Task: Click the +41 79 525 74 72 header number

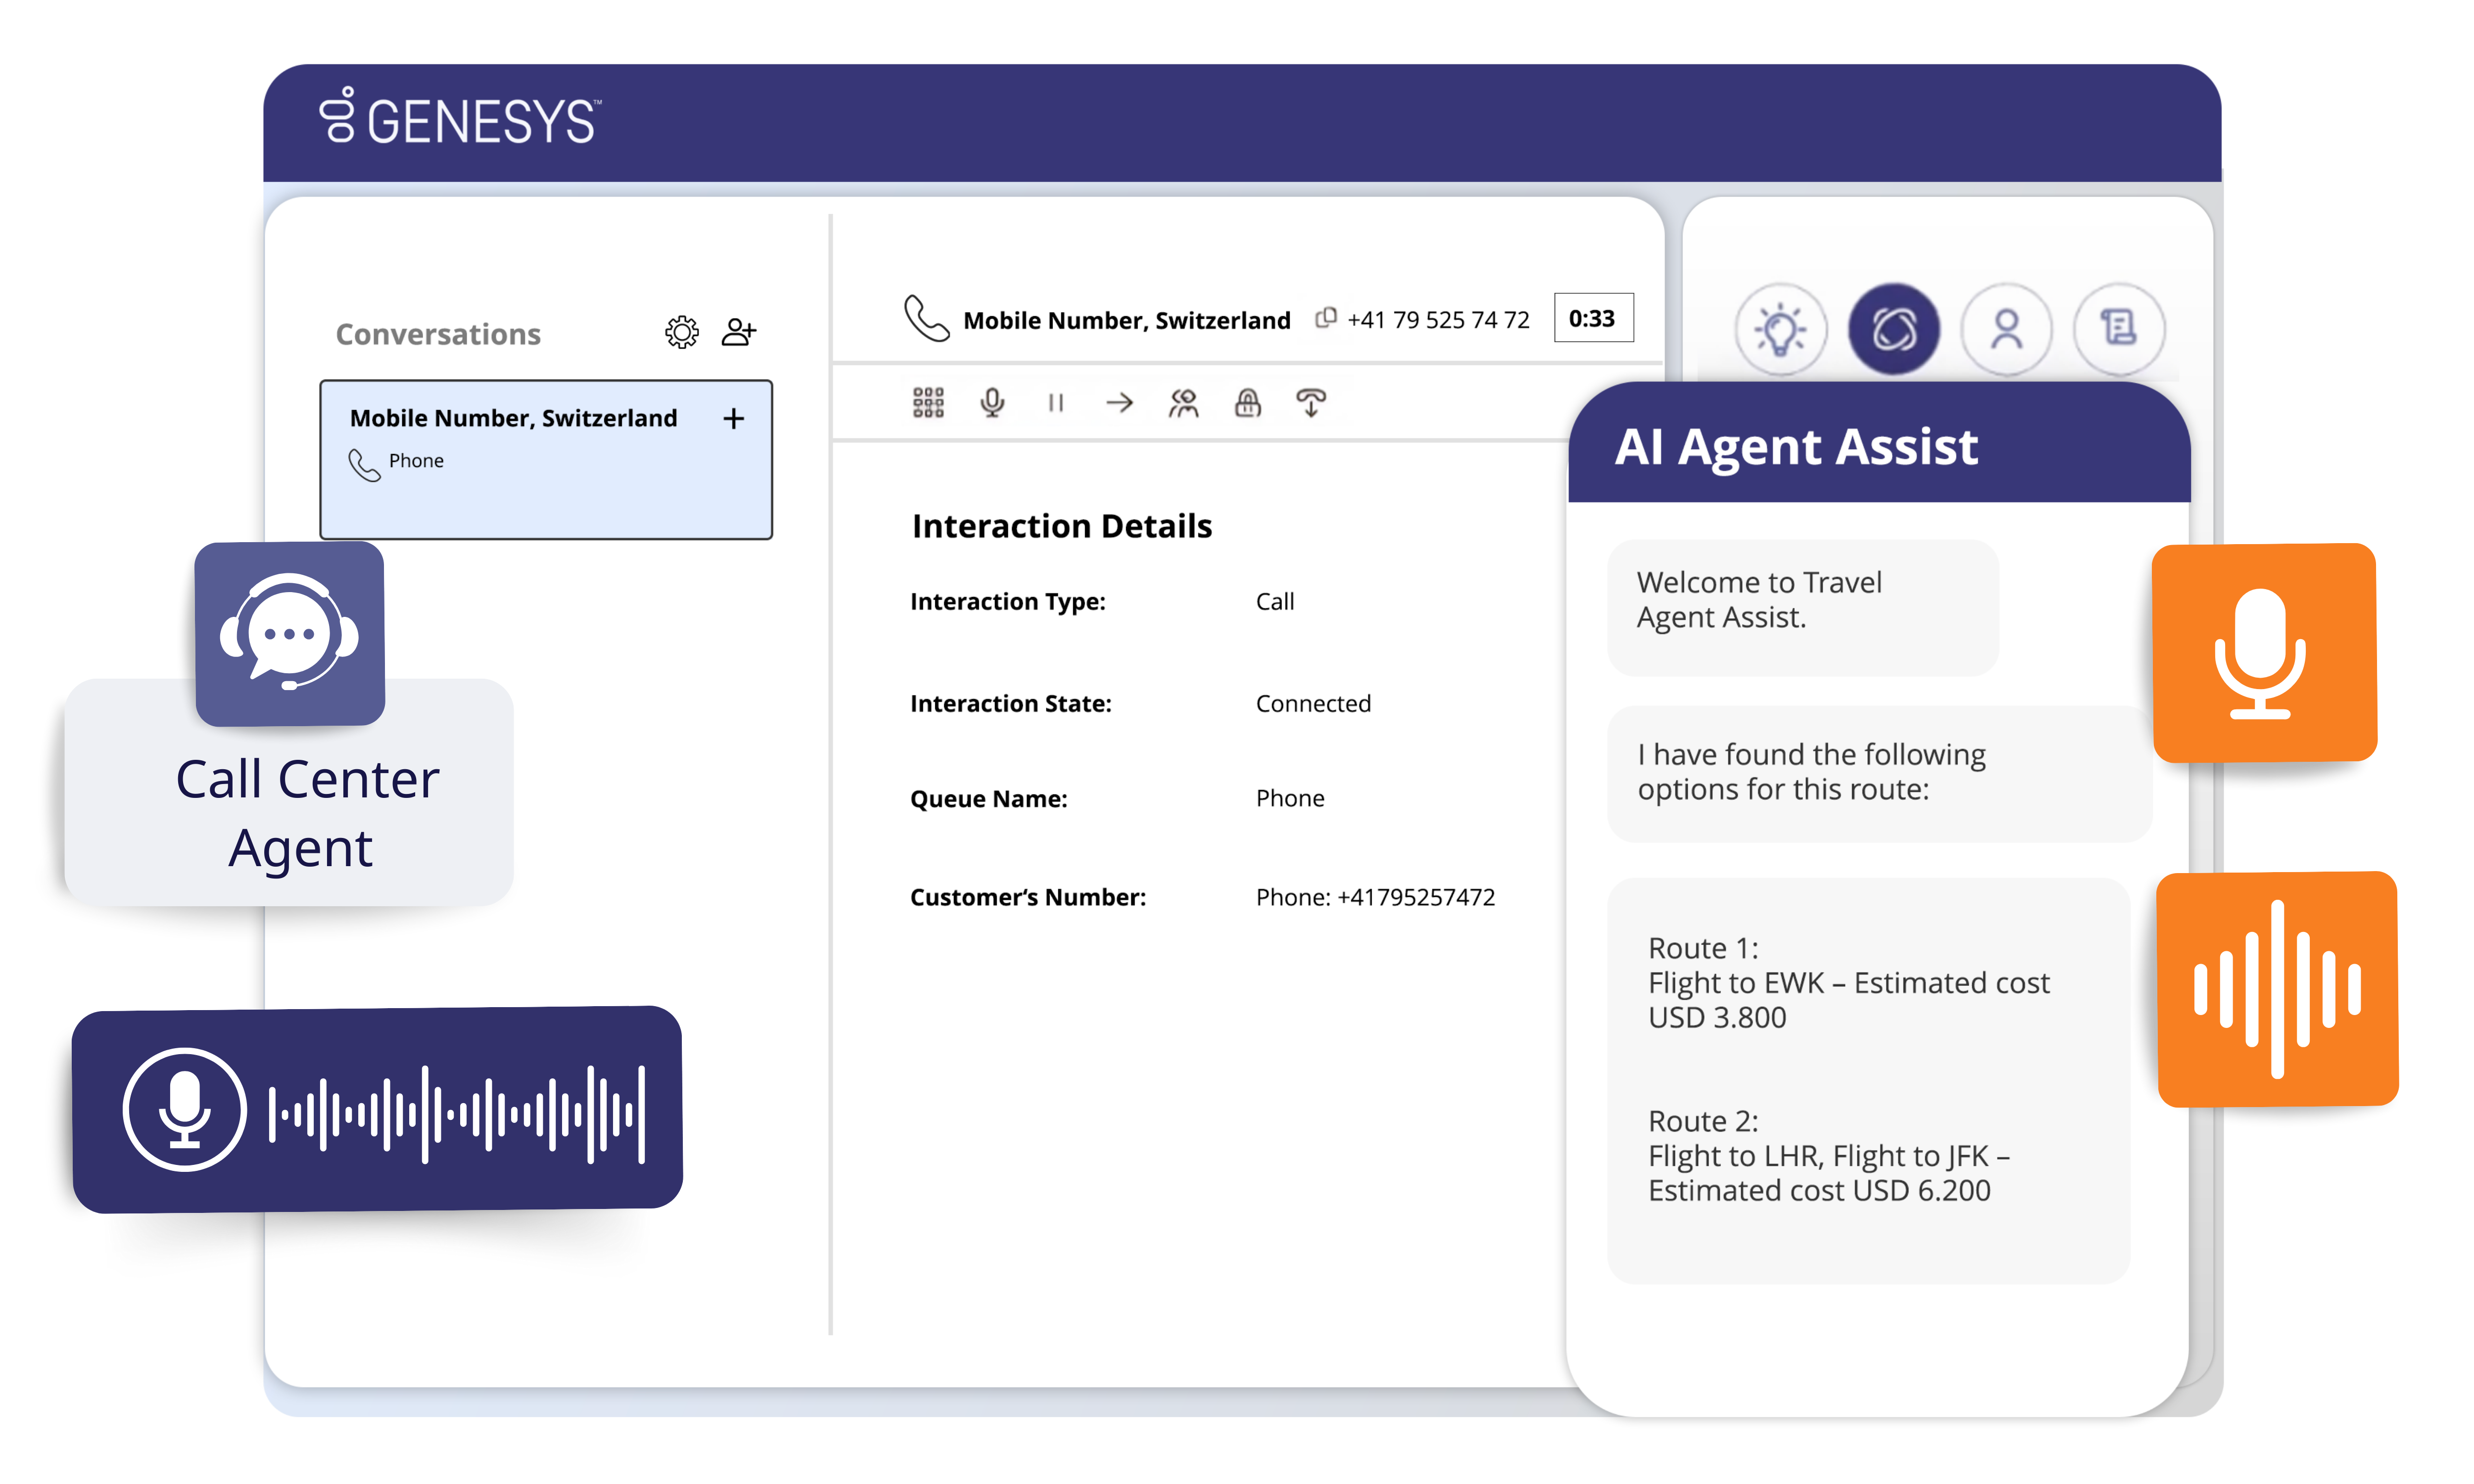Action: [1438, 320]
